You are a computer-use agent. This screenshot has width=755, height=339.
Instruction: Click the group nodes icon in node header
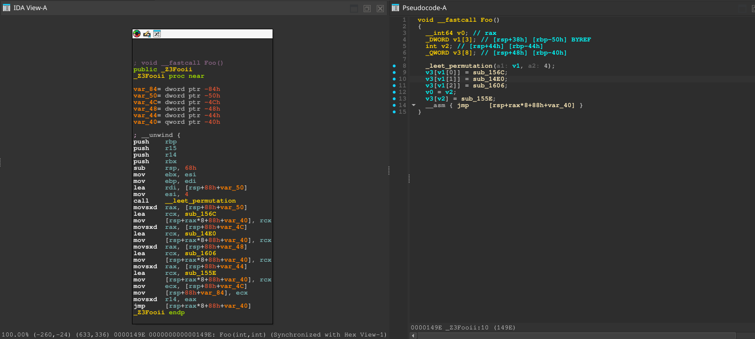click(157, 34)
